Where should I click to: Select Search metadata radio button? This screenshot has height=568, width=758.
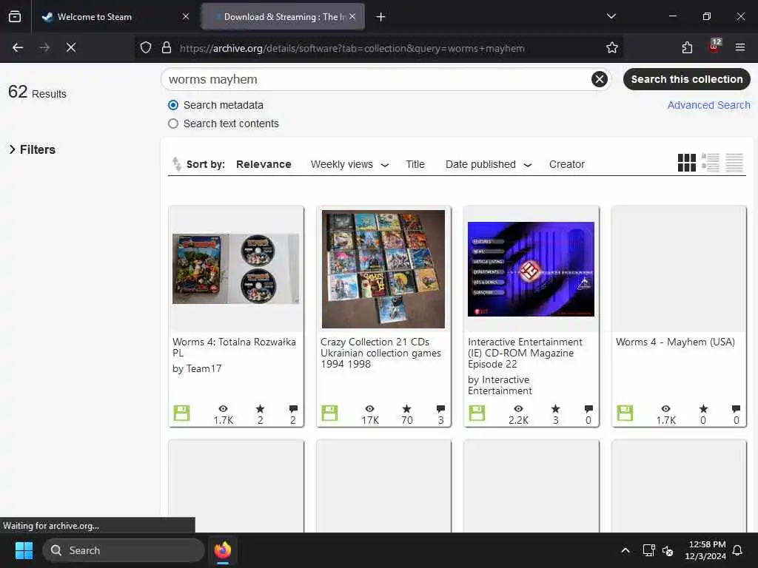pyautogui.click(x=173, y=105)
